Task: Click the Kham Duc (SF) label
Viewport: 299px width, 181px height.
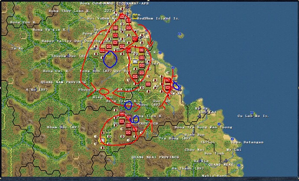Action: (63, 127)
